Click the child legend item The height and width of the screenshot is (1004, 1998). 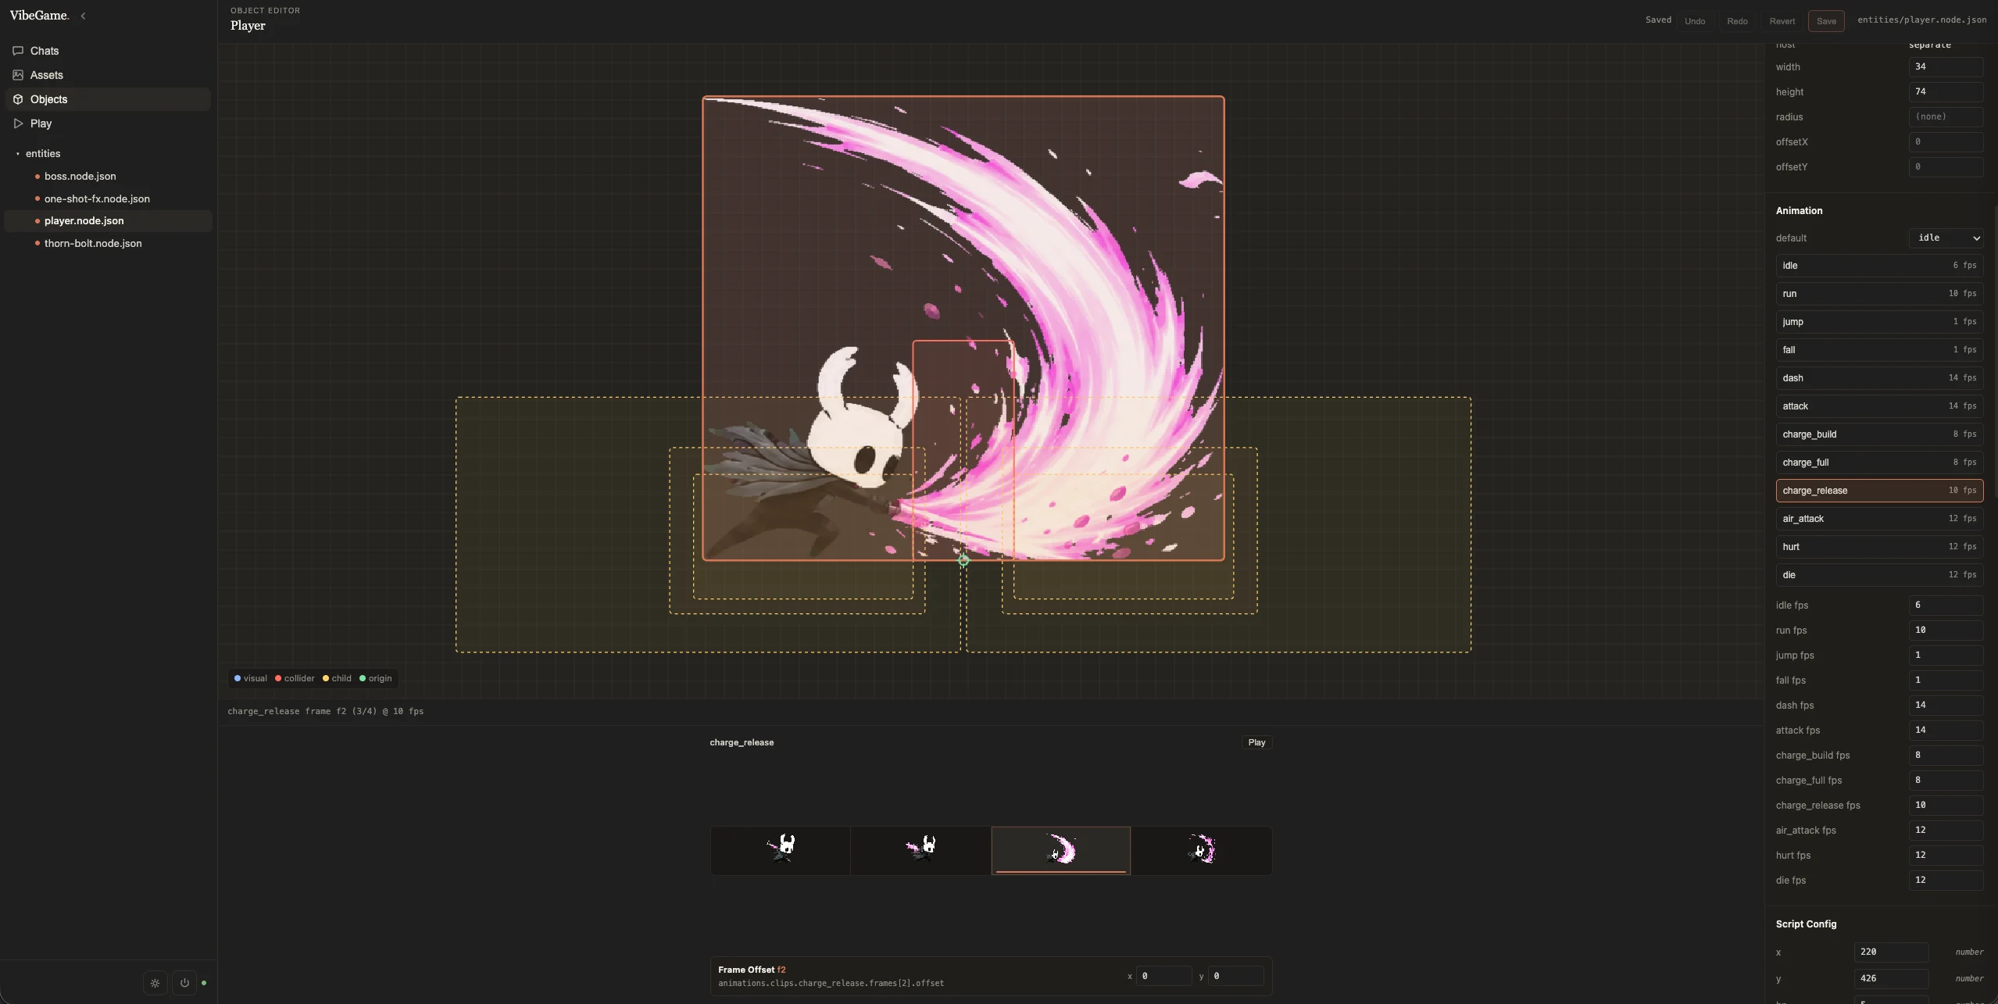coord(337,679)
